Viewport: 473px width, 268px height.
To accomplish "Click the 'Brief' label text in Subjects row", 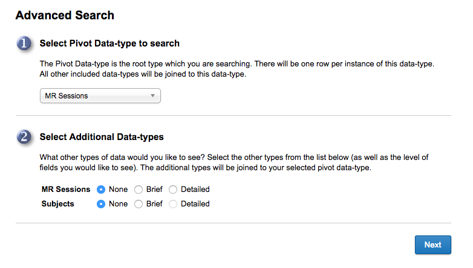I will pos(154,204).
